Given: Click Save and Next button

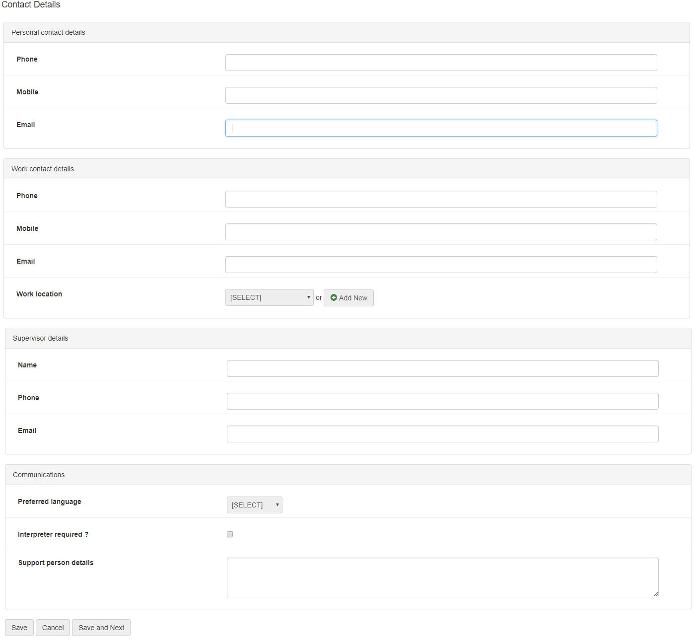Looking at the screenshot, I should click(101, 628).
